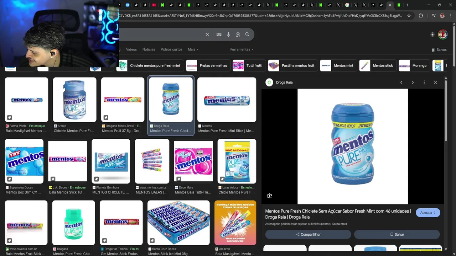Open the Araujo Mentos Pure bottle thumbnail

[74, 100]
